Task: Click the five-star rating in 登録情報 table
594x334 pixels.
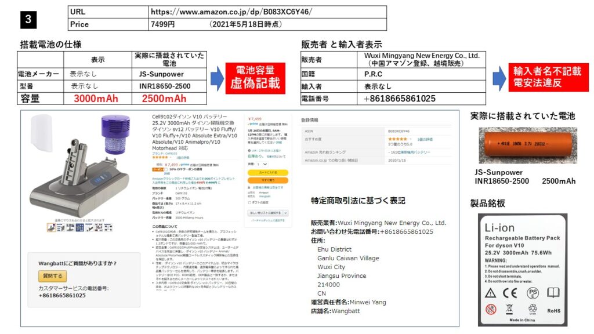Action: tap(397, 139)
